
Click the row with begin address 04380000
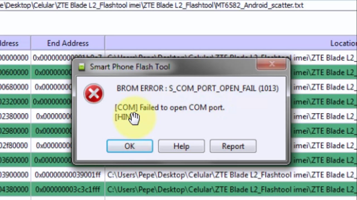[178, 189]
